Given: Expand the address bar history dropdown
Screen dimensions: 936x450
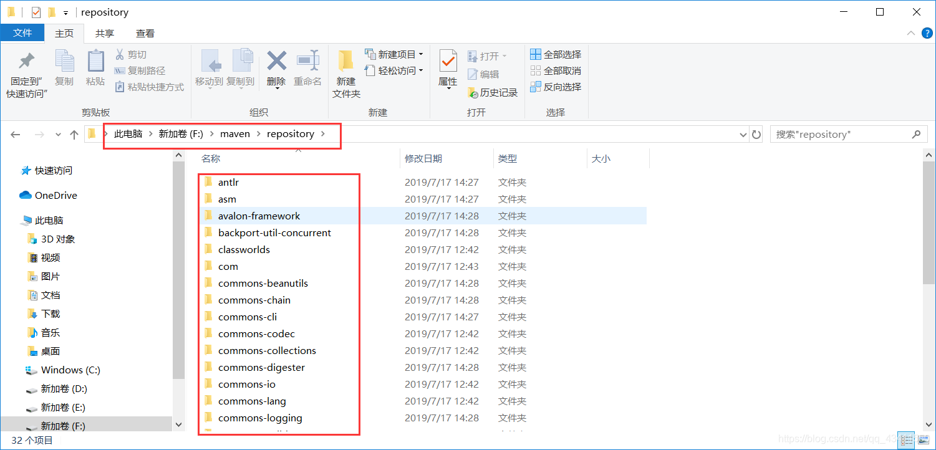Looking at the screenshot, I should [743, 135].
